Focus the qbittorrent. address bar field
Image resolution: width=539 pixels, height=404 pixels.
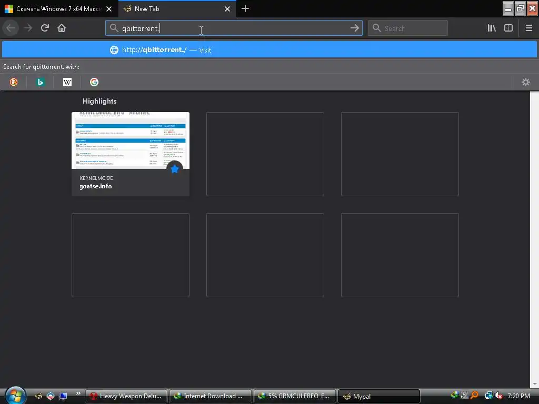point(234,28)
